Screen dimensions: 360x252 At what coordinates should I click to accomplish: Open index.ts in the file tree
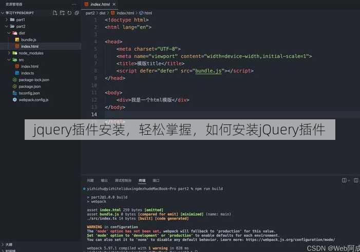(28, 73)
